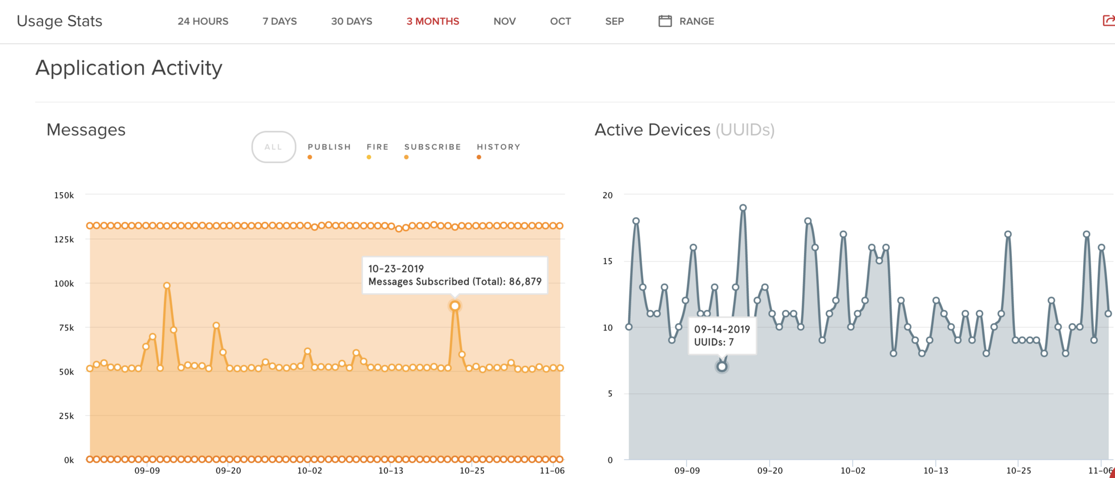Click the Usage Stats title
Viewport: 1115px width, 478px height.
(60, 21)
